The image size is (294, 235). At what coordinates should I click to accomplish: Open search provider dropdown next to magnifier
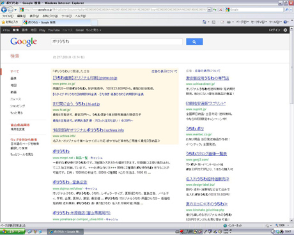(x=291, y=10)
